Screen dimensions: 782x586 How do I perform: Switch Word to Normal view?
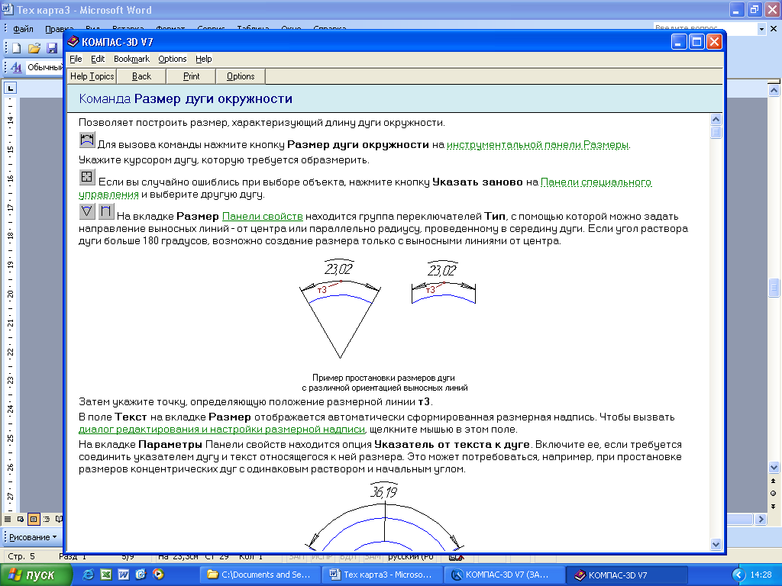pos(8,519)
